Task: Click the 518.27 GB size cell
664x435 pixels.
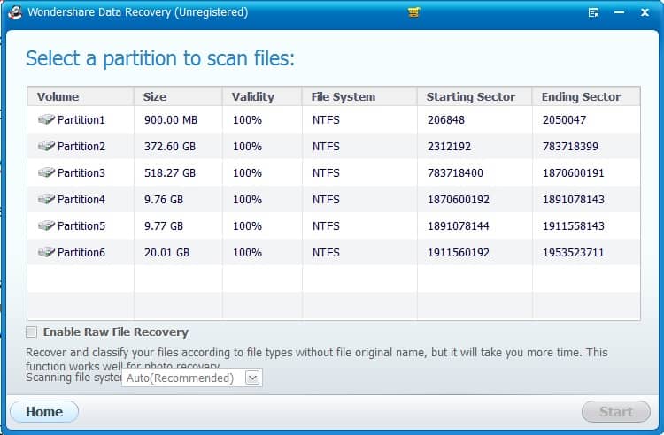Action: 170,173
